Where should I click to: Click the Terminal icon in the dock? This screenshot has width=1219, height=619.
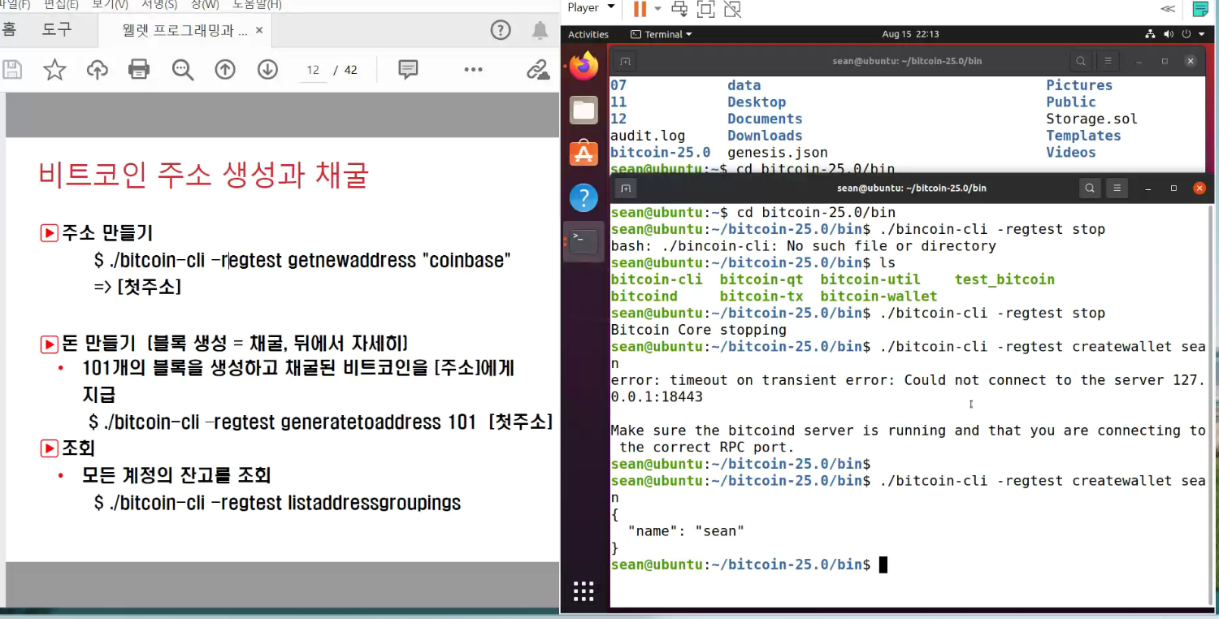pos(583,240)
